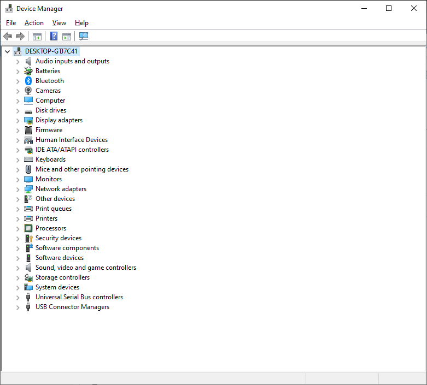Click the Cameras webcam icon
The width and height of the screenshot is (427, 385).
click(28, 91)
